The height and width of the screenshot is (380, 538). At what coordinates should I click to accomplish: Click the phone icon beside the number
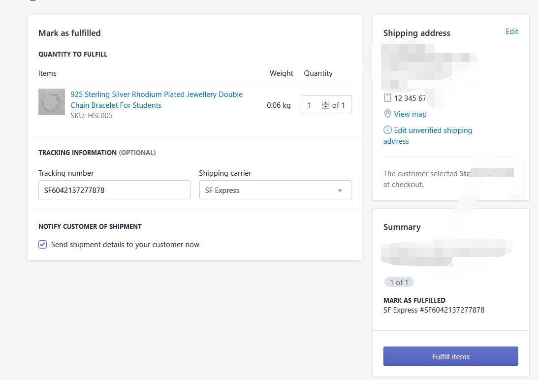[387, 98]
